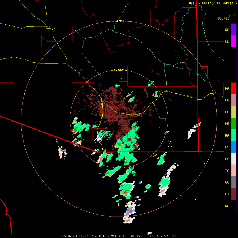Click the BI legend label
This screenshot has height=238, width=238.
click(227, 194)
